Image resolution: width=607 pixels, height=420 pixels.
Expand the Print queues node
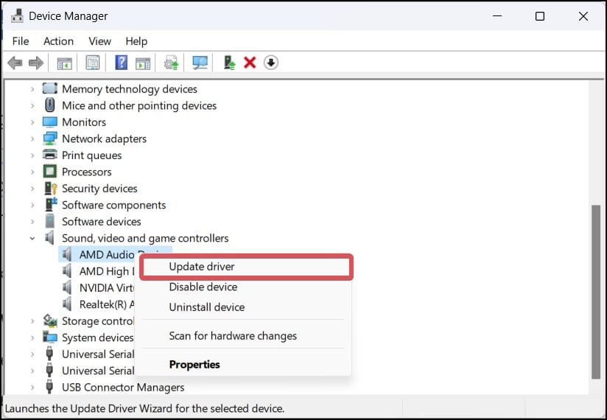[x=32, y=155]
